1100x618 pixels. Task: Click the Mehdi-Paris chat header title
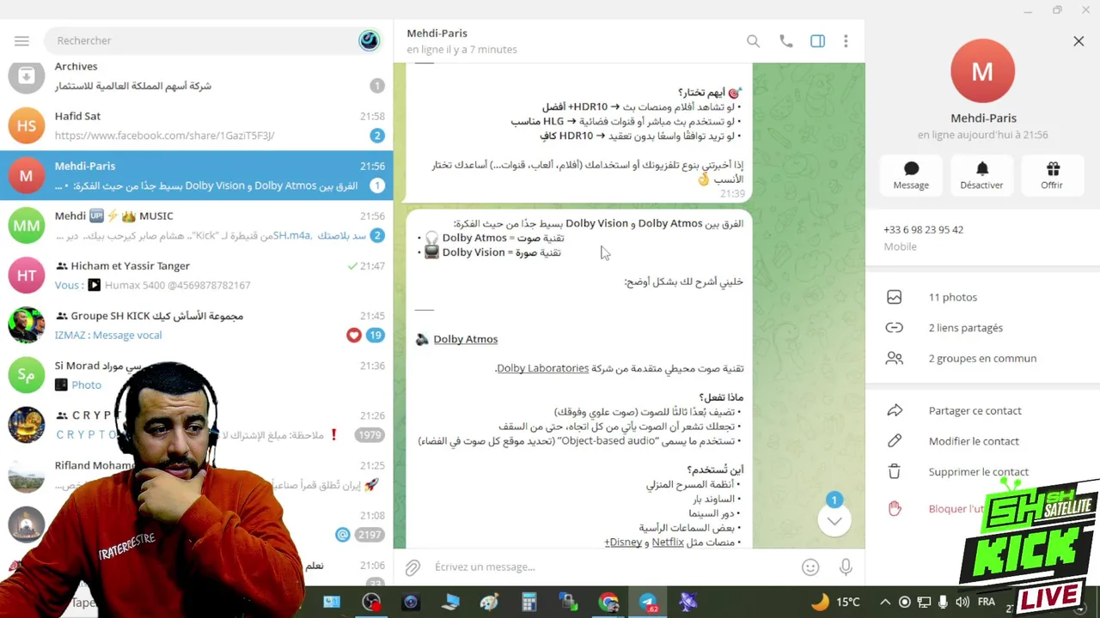(x=437, y=33)
